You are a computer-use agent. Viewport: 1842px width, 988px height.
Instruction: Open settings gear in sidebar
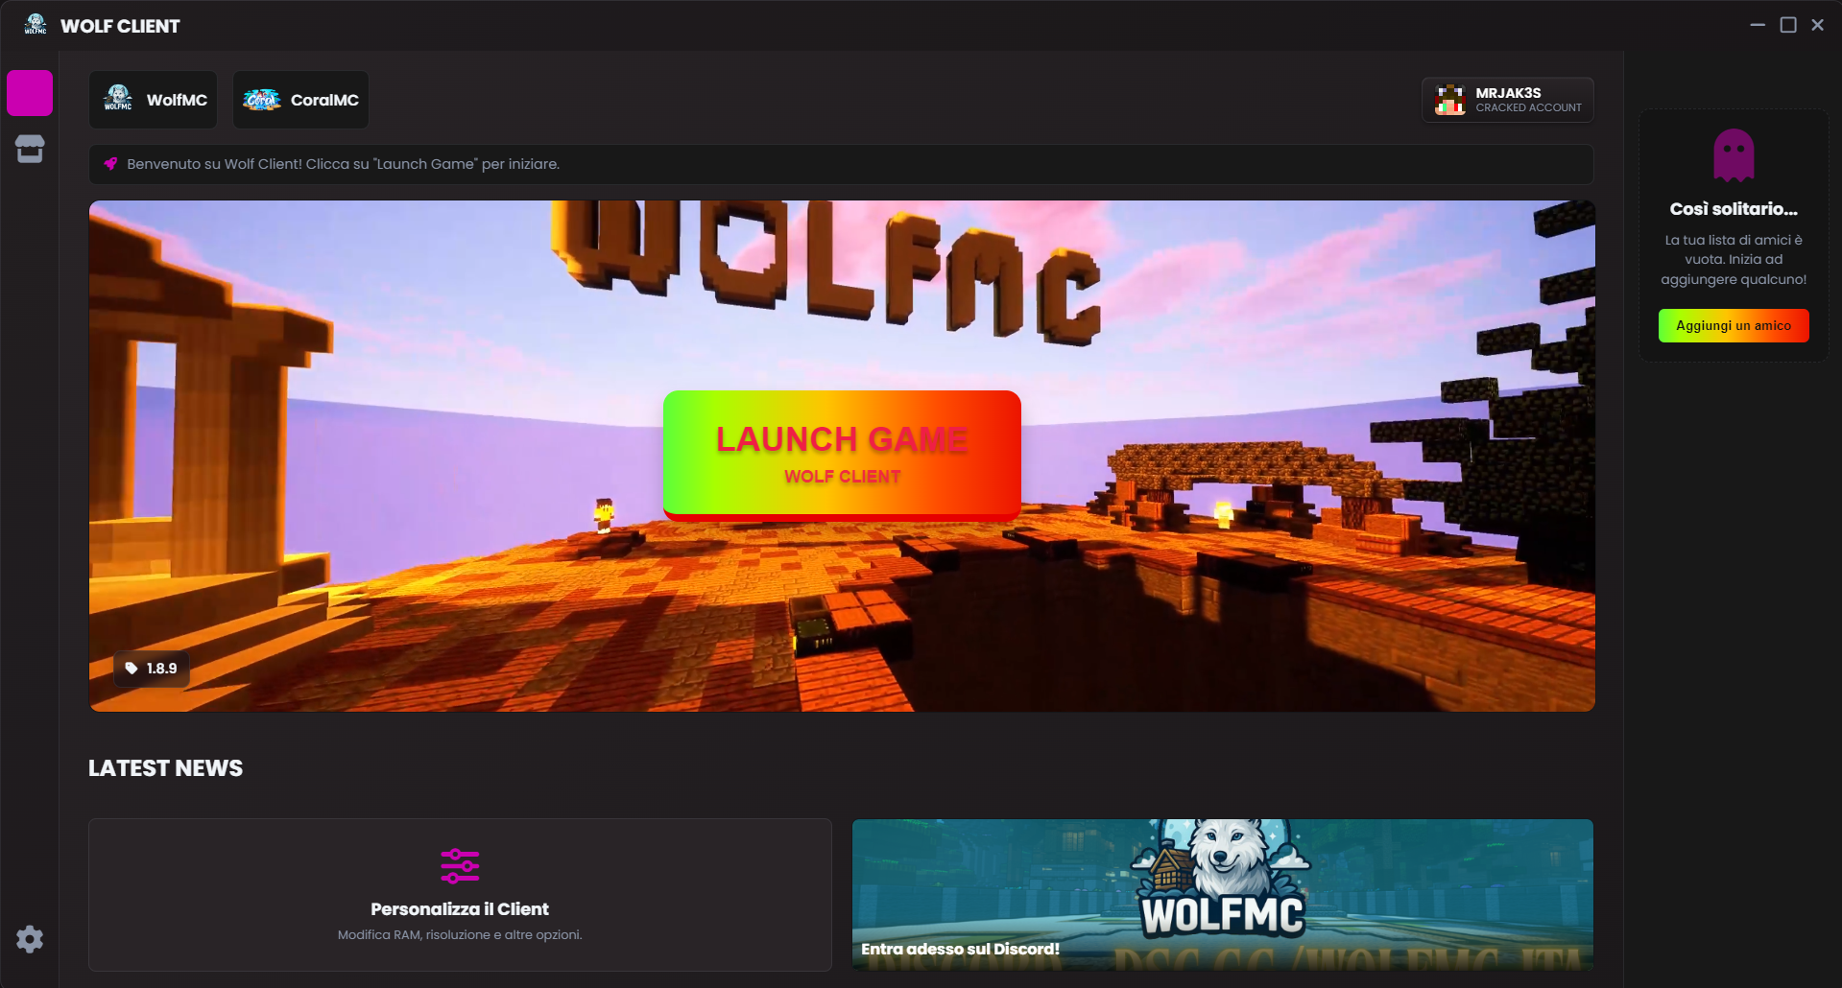pos(30,939)
